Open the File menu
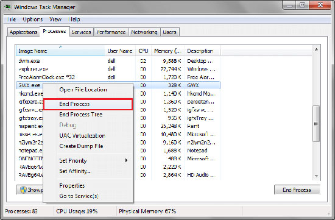 (x=12, y=20)
